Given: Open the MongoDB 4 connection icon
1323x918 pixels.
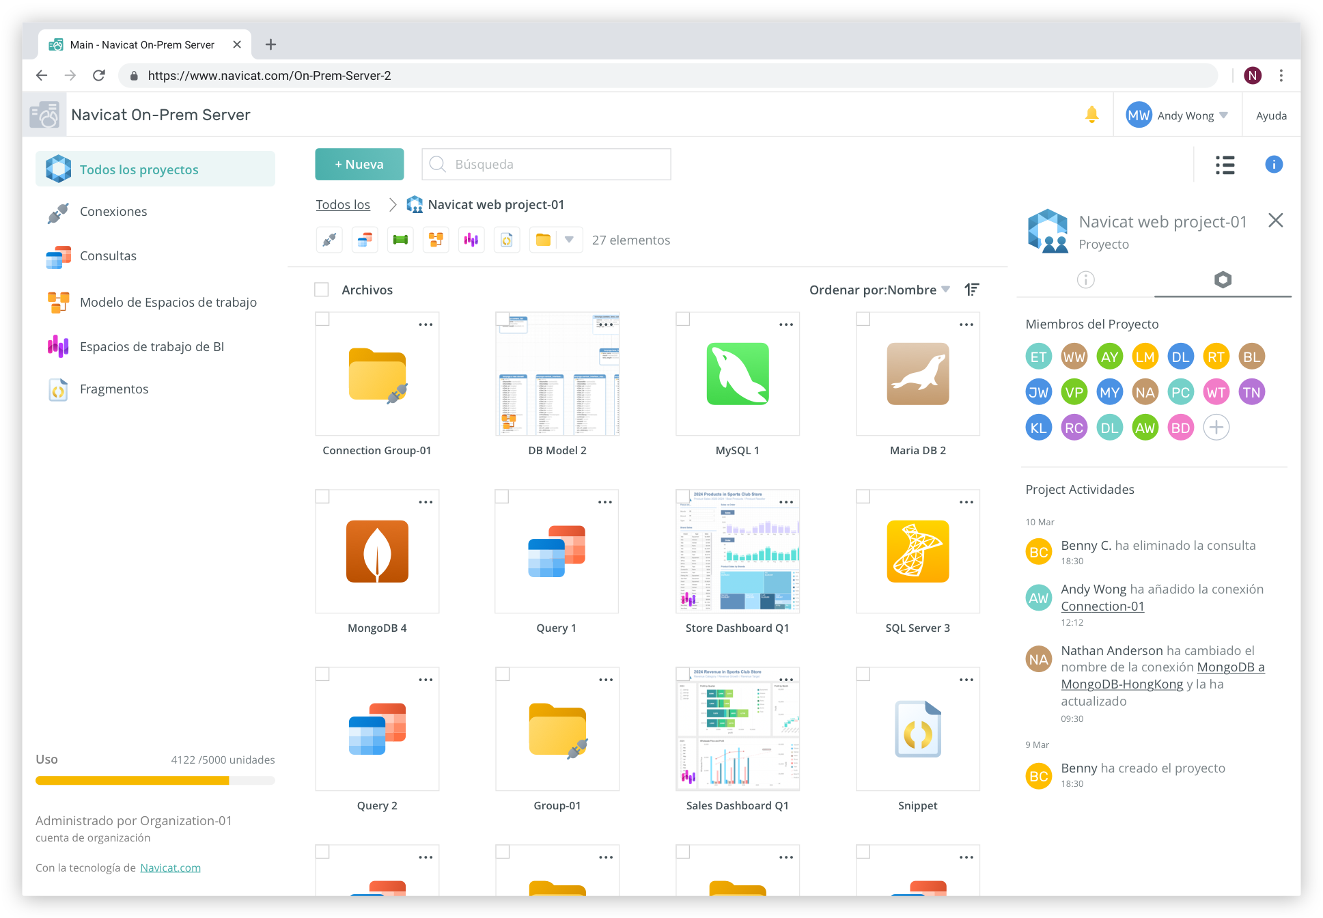Looking at the screenshot, I should click(x=377, y=551).
